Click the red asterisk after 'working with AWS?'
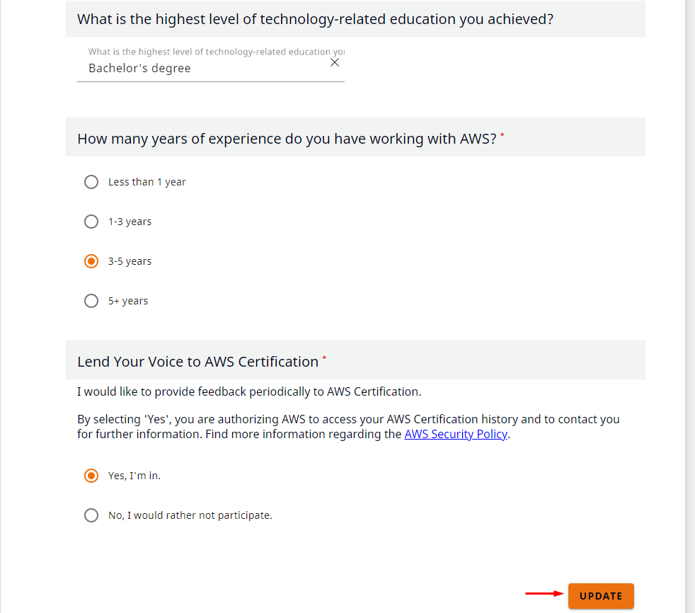 coord(502,134)
